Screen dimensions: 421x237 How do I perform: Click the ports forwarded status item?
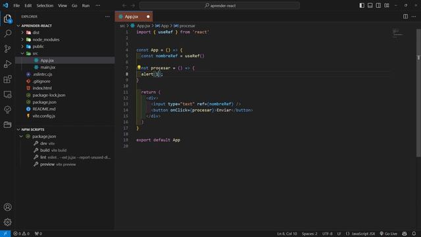38,234
